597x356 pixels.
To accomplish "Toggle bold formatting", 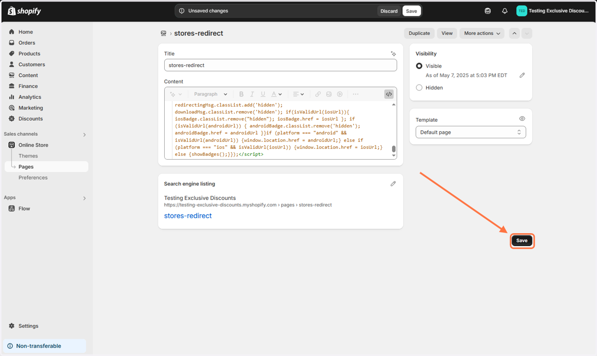I will (241, 94).
